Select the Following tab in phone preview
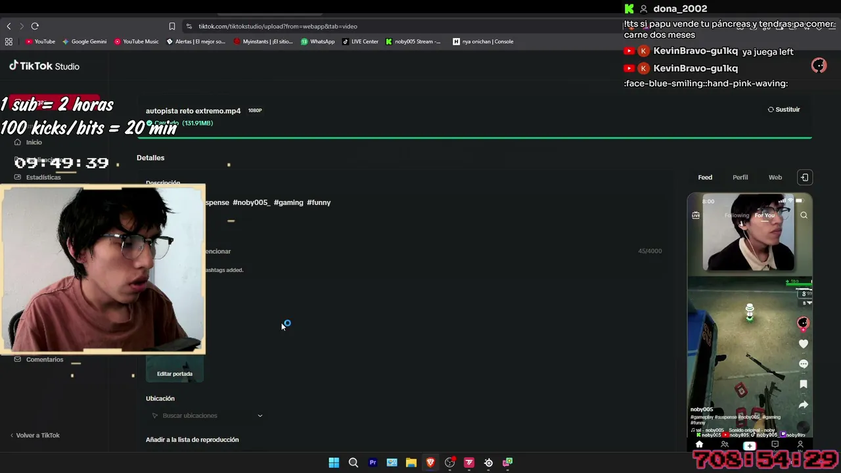 tap(737, 215)
